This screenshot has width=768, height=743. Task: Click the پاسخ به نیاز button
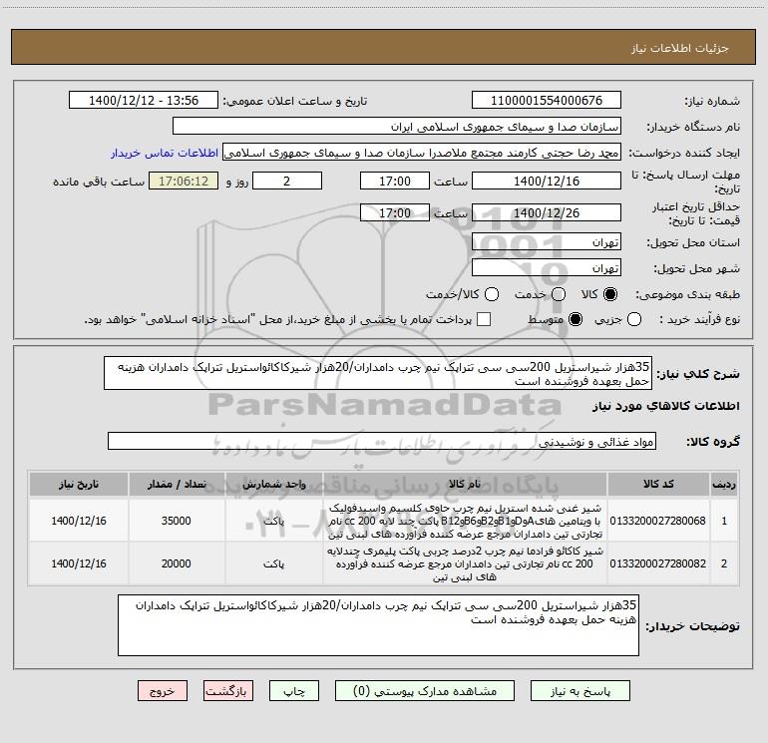[x=579, y=690]
